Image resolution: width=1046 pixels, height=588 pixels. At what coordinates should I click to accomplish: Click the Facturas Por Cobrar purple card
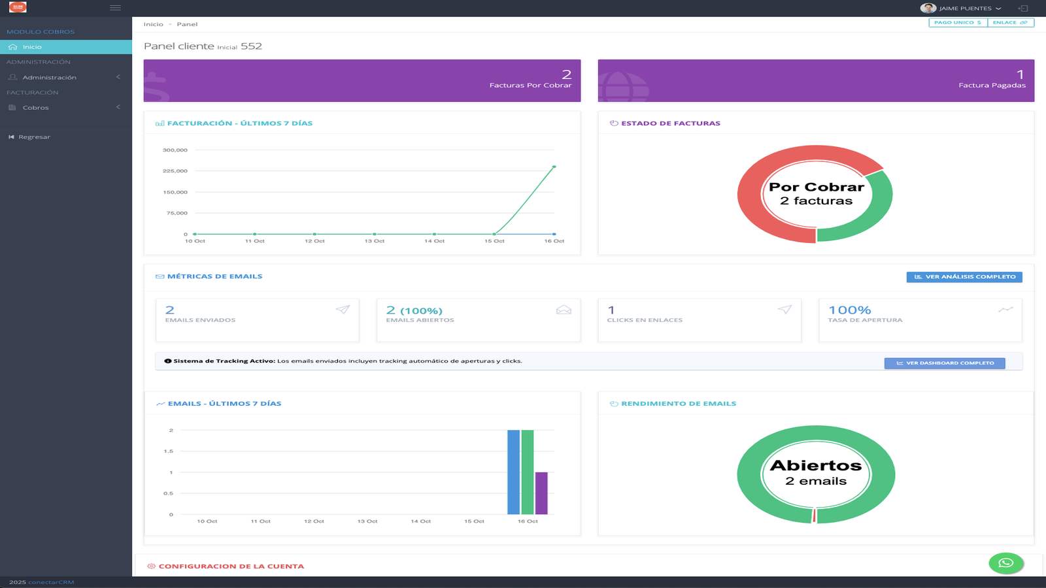tap(362, 80)
